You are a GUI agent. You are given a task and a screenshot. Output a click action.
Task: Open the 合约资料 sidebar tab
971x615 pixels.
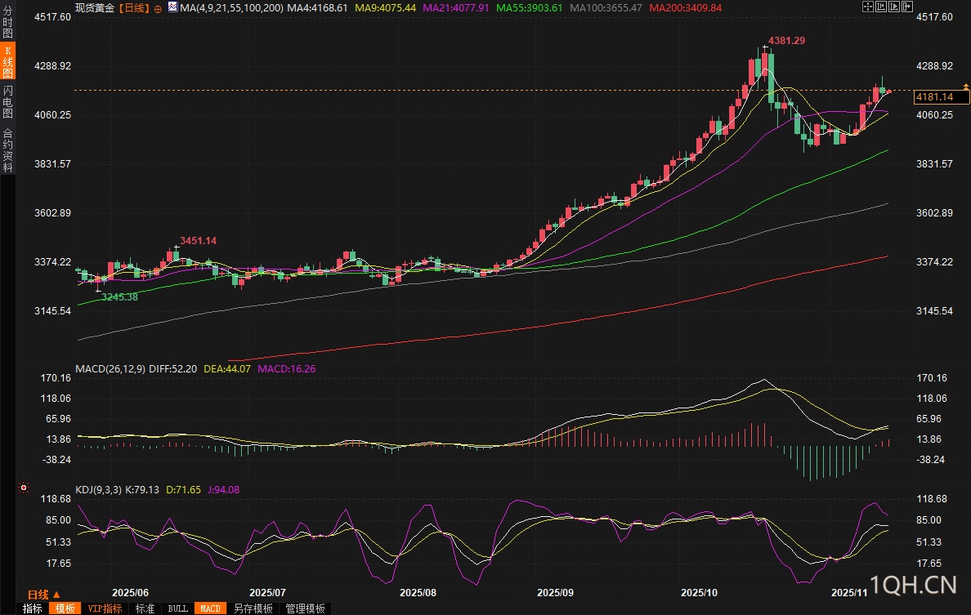(7, 150)
